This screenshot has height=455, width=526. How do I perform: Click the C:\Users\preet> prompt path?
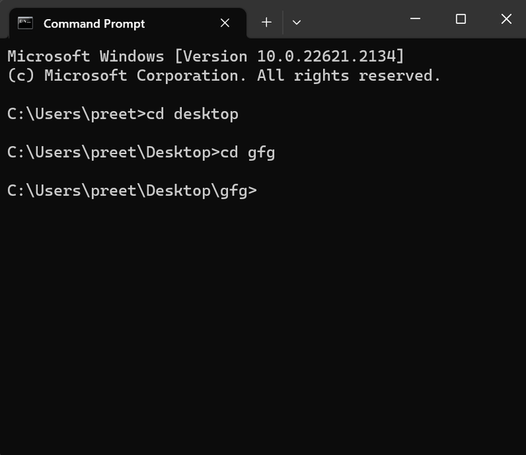(x=72, y=114)
